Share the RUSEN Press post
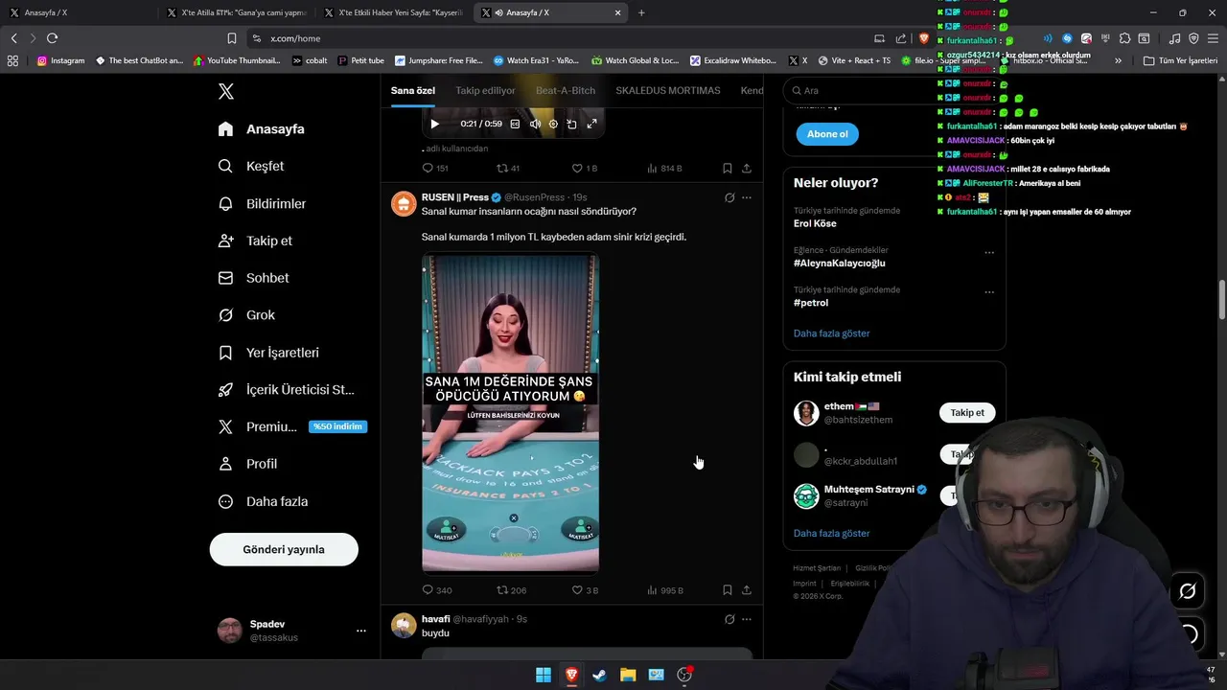 (747, 590)
